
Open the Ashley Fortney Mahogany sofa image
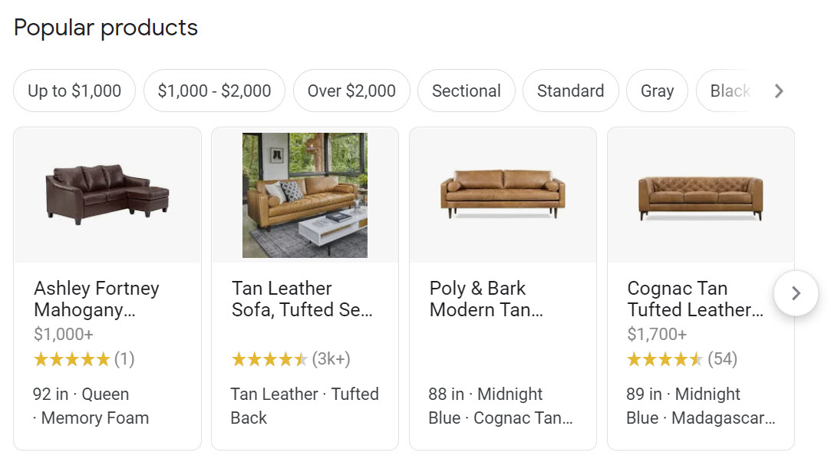coord(107,195)
